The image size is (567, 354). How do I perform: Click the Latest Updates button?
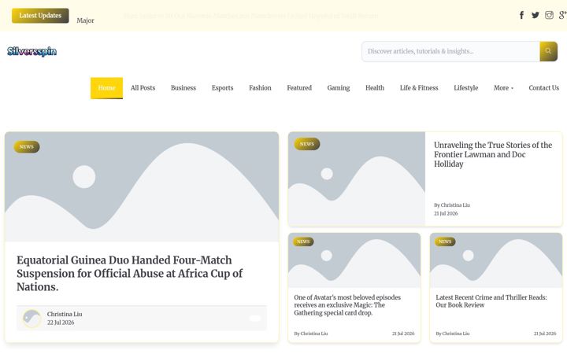point(40,16)
